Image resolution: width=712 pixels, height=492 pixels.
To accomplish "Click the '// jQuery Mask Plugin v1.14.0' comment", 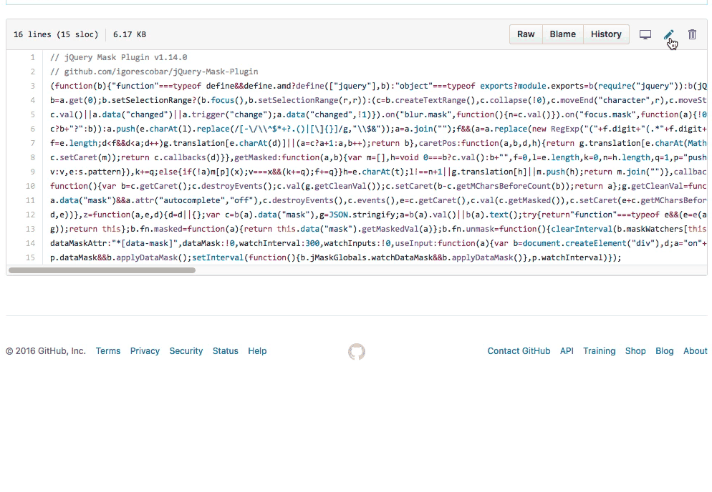I will pos(118,58).
